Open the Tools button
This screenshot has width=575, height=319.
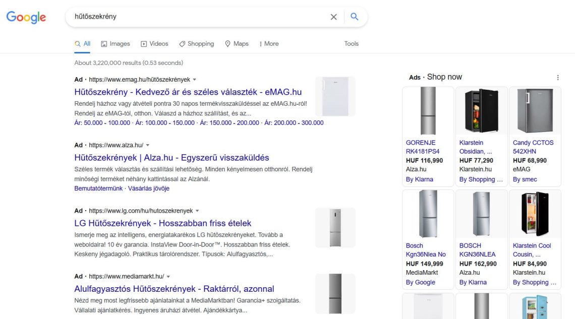point(352,44)
